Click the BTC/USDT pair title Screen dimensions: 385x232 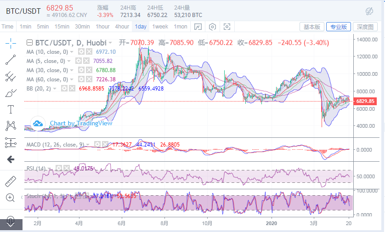point(23,11)
